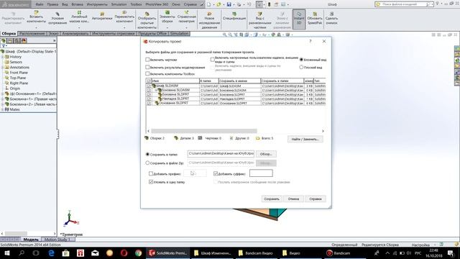Open the Motion Study 1 tab
The height and width of the screenshot is (259, 460).
point(57,240)
